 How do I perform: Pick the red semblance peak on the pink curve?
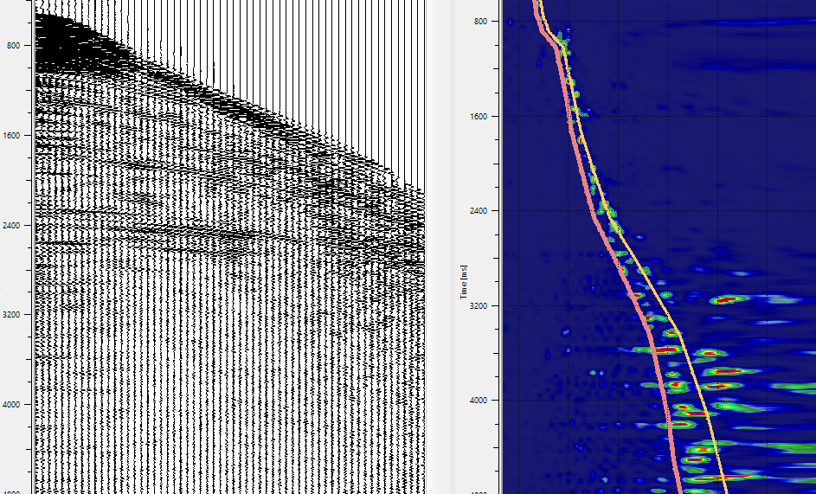pyautogui.click(x=665, y=350)
